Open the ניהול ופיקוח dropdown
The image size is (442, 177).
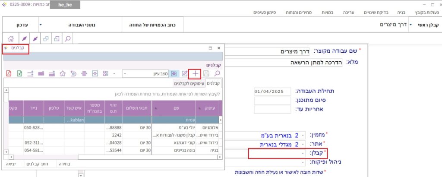303,162
